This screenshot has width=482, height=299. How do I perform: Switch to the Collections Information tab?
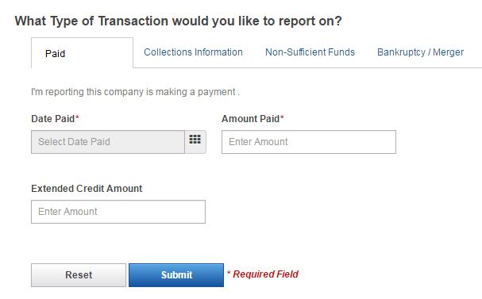pyautogui.click(x=193, y=52)
